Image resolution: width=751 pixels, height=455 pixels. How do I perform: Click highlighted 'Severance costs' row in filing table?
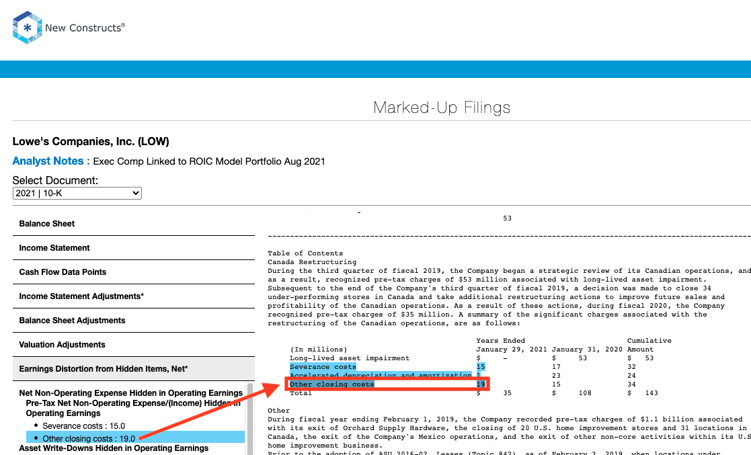pyautogui.click(x=323, y=367)
